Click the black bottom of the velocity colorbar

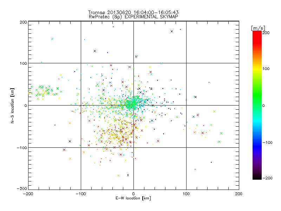pos(257,177)
